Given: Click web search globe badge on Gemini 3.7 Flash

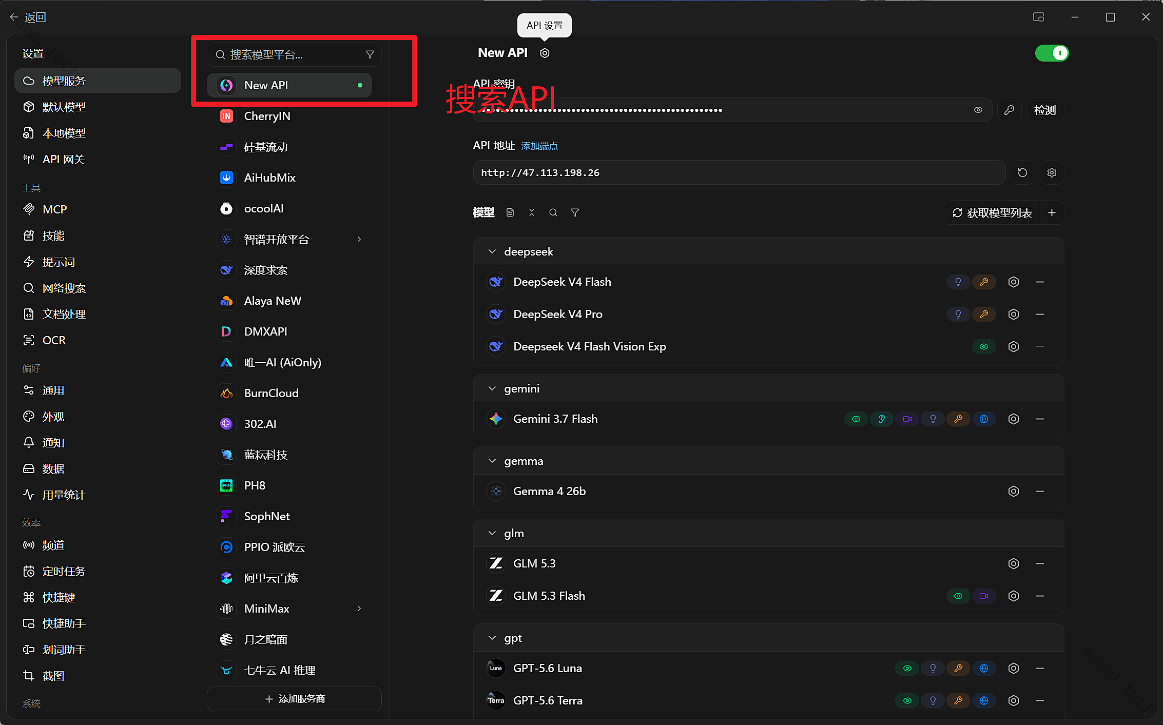Looking at the screenshot, I should click(984, 419).
